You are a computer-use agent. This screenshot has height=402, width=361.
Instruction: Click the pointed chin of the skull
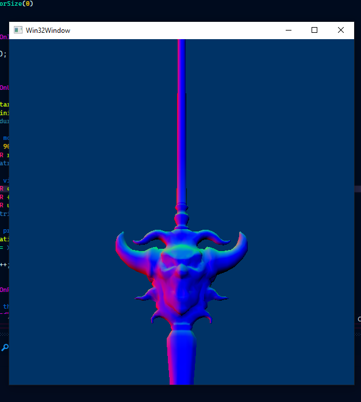(x=182, y=309)
